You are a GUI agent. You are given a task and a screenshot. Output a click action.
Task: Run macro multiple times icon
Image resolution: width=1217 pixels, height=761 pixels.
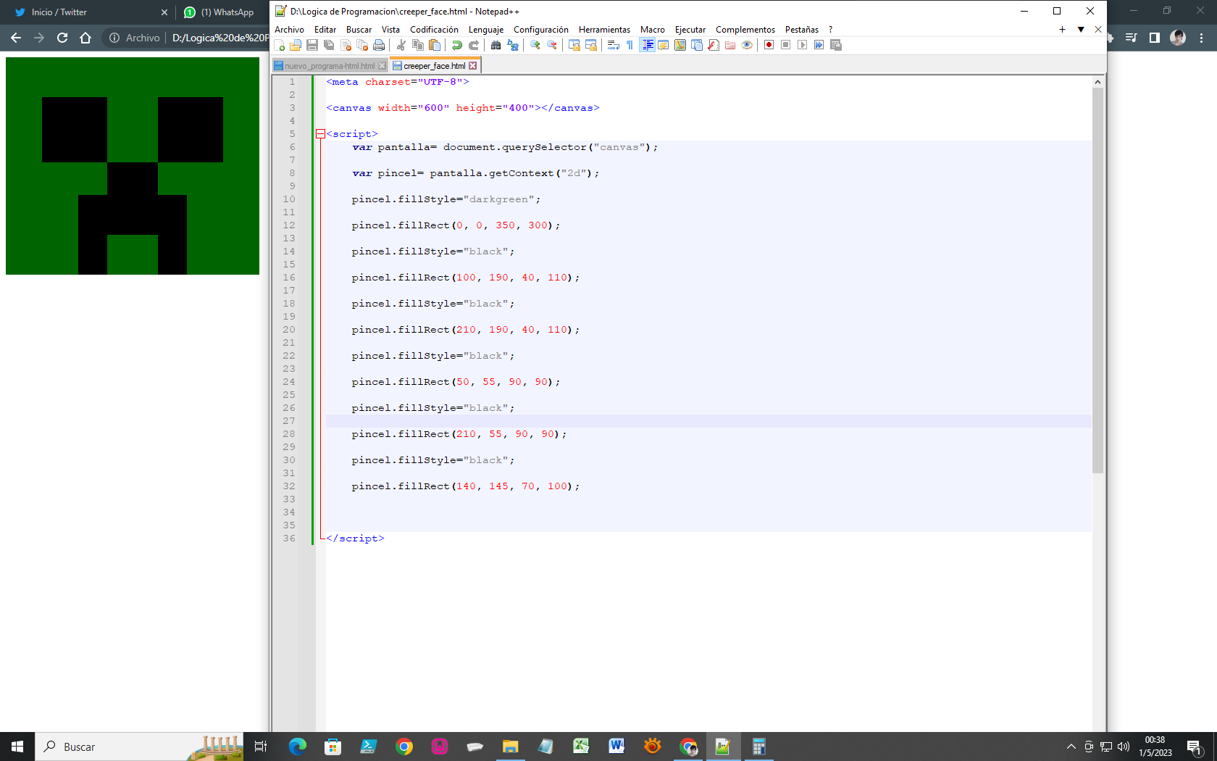(819, 45)
